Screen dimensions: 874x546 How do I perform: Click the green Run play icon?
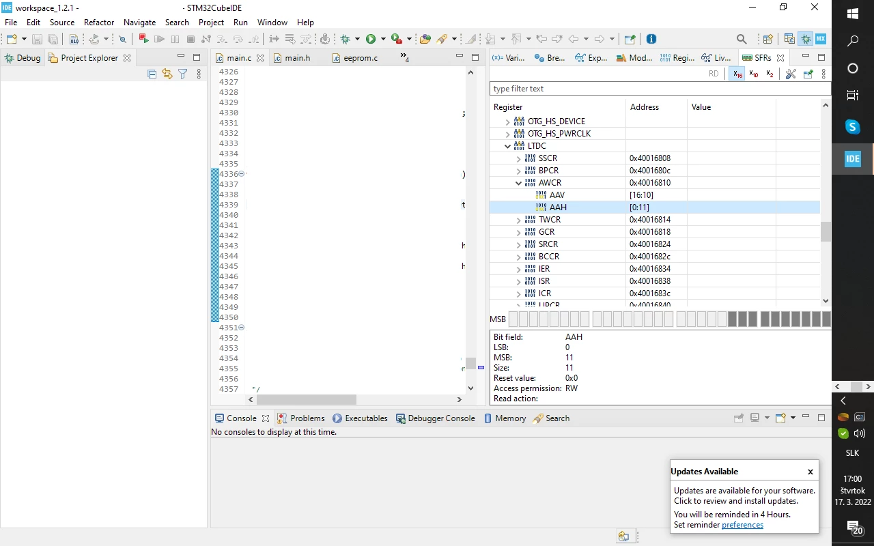[371, 39]
